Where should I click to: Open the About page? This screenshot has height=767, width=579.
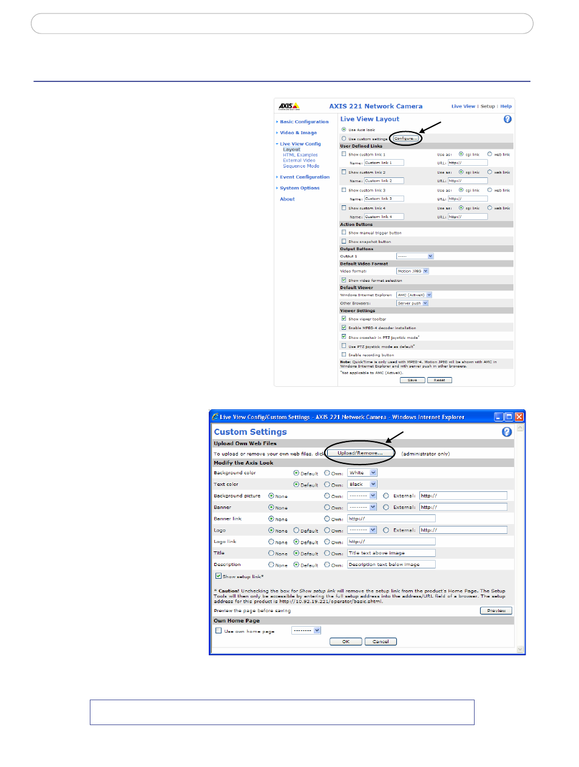(x=287, y=199)
